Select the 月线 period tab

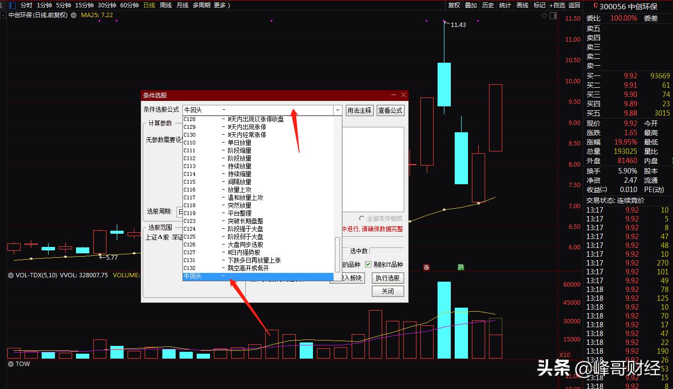tap(182, 5)
